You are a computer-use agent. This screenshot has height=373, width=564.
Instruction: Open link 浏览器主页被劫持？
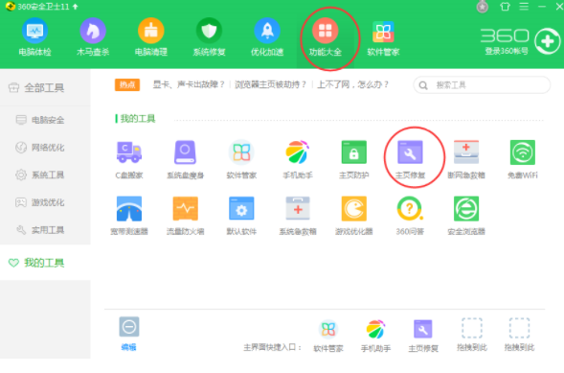(270, 84)
